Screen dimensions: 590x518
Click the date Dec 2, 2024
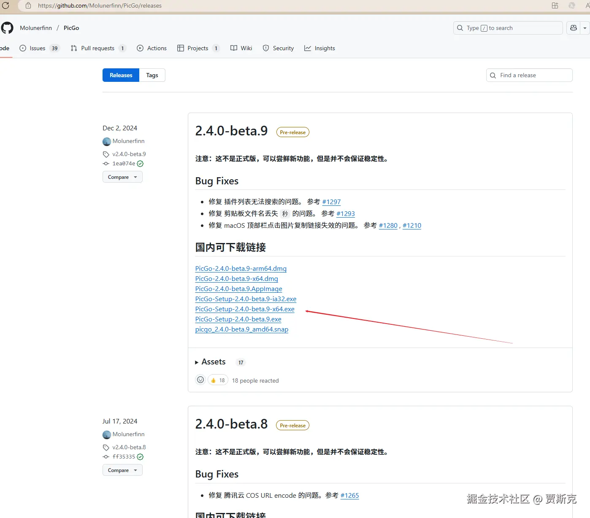coord(120,128)
